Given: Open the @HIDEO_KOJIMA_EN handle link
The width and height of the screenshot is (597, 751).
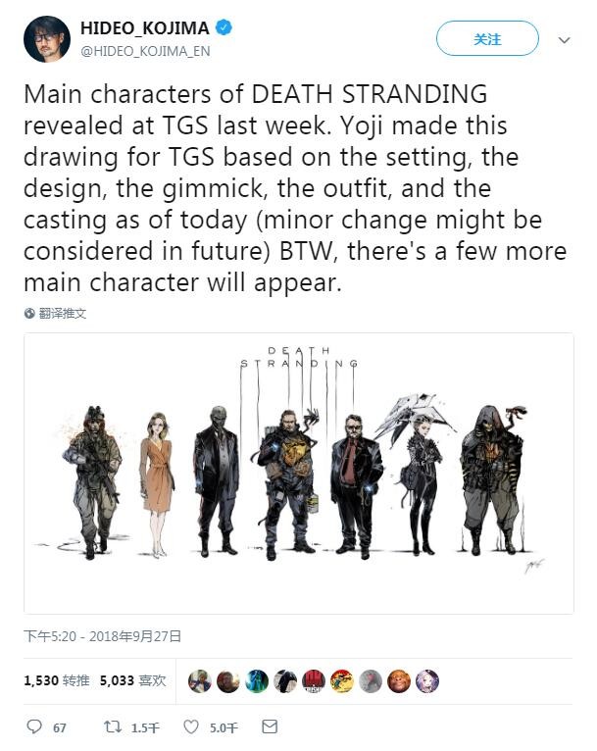Looking at the screenshot, I should coord(145,51).
